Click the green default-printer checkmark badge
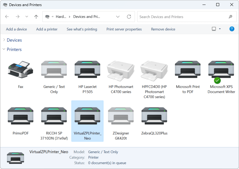Viewport: 239px width, 169px height. point(217,80)
